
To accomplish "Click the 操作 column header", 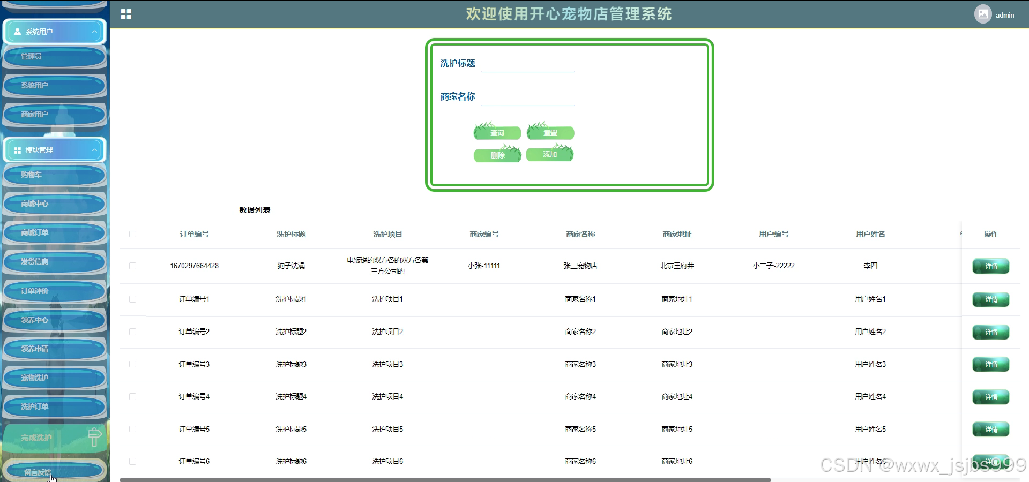I will click(x=991, y=234).
